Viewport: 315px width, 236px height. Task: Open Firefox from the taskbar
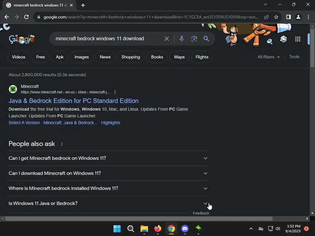158,229
